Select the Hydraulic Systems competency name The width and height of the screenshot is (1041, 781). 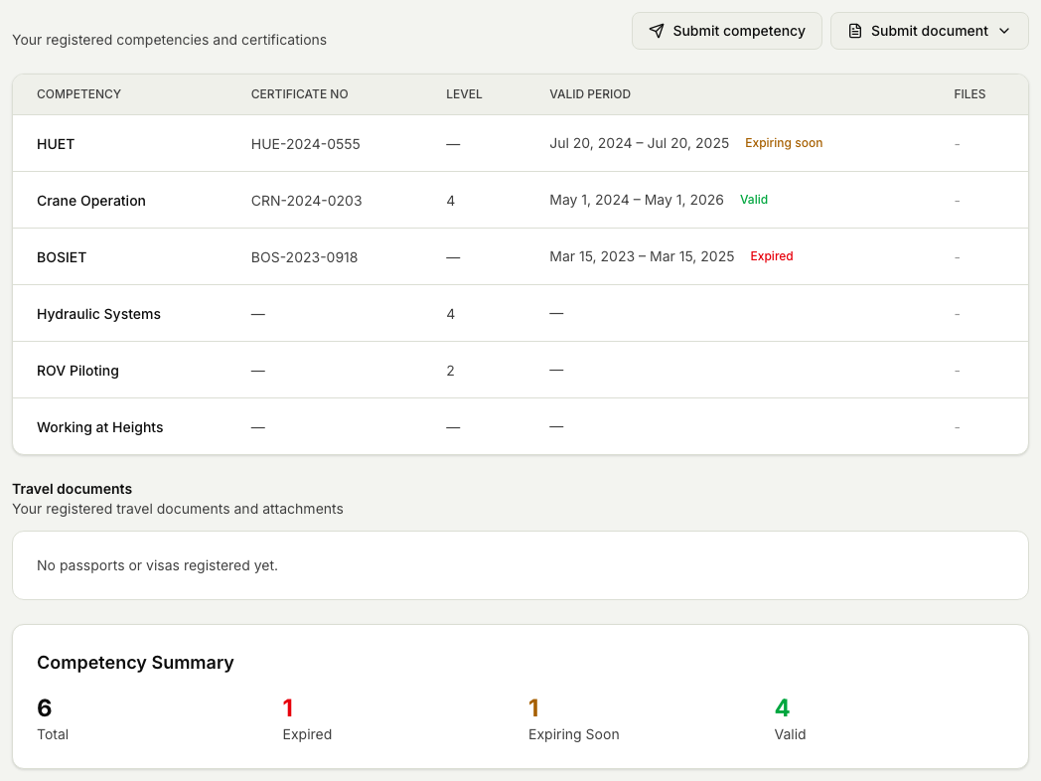(x=99, y=314)
